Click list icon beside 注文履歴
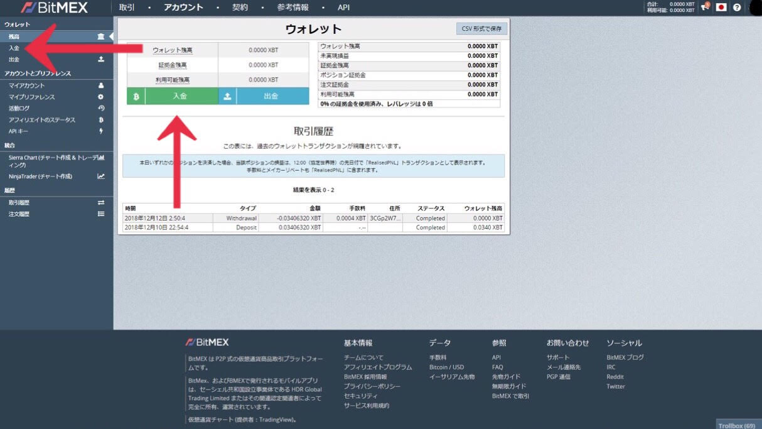The image size is (762, 429). click(101, 214)
